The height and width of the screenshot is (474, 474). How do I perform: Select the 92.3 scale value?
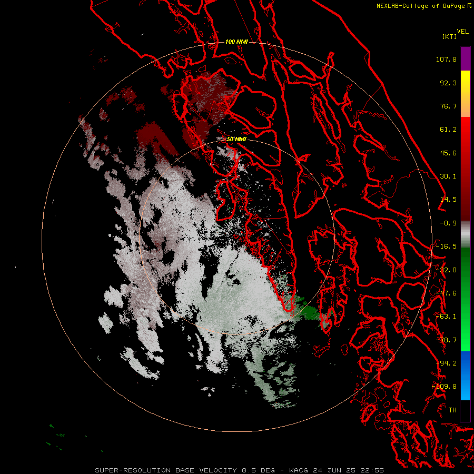pyautogui.click(x=448, y=83)
